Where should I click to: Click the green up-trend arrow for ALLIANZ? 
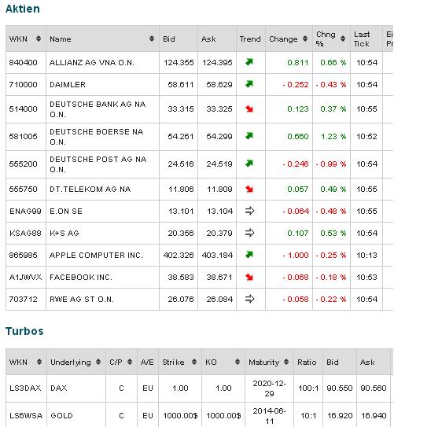tap(249, 61)
